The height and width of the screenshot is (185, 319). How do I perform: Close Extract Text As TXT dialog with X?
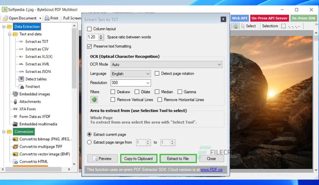(x=223, y=19)
